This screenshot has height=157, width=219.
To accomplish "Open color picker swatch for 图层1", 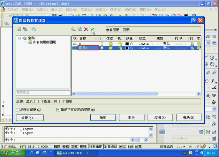I will pos(127,48).
